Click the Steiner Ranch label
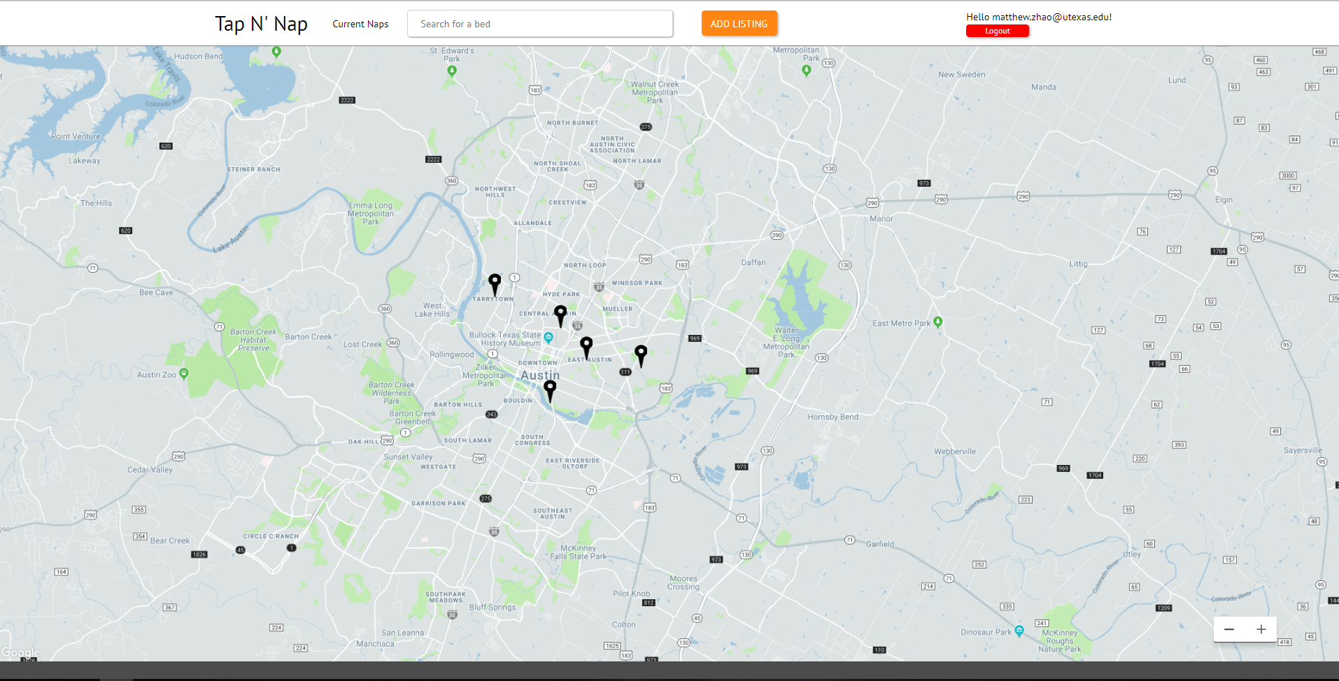This screenshot has height=681, width=1339. point(253,169)
